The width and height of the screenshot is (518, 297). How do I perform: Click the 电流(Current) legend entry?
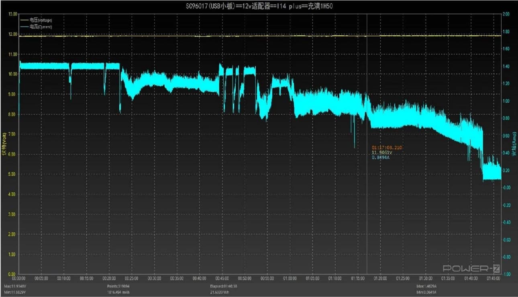click(36, 27)
